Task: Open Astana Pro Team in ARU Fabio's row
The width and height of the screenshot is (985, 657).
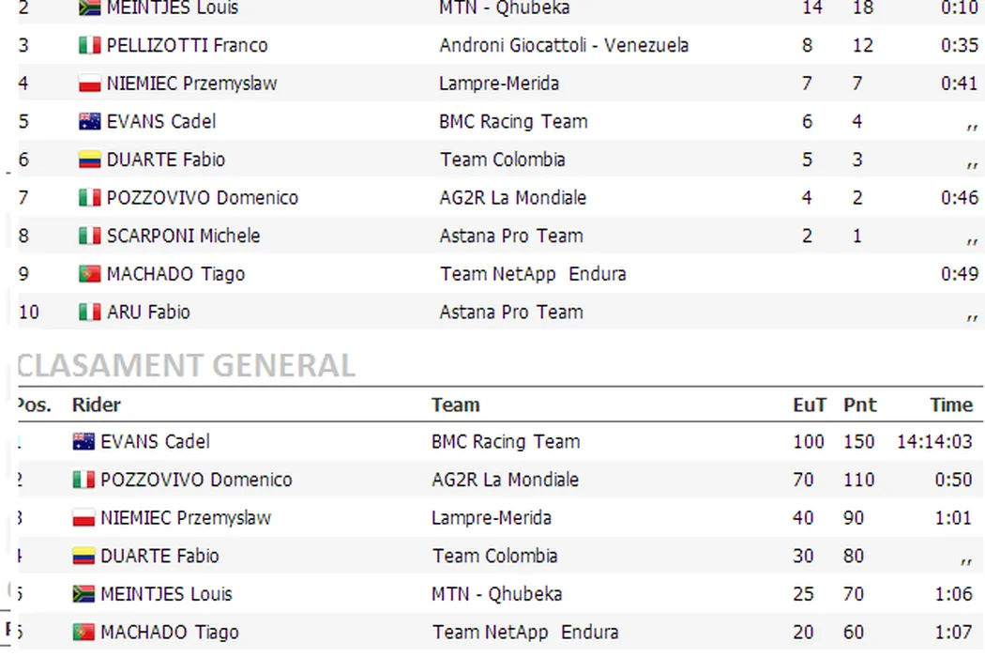Action: [511, 313]
